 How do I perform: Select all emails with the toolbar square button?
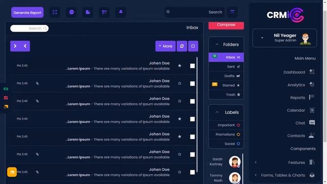pyautogui.click(x=193, y=46)
